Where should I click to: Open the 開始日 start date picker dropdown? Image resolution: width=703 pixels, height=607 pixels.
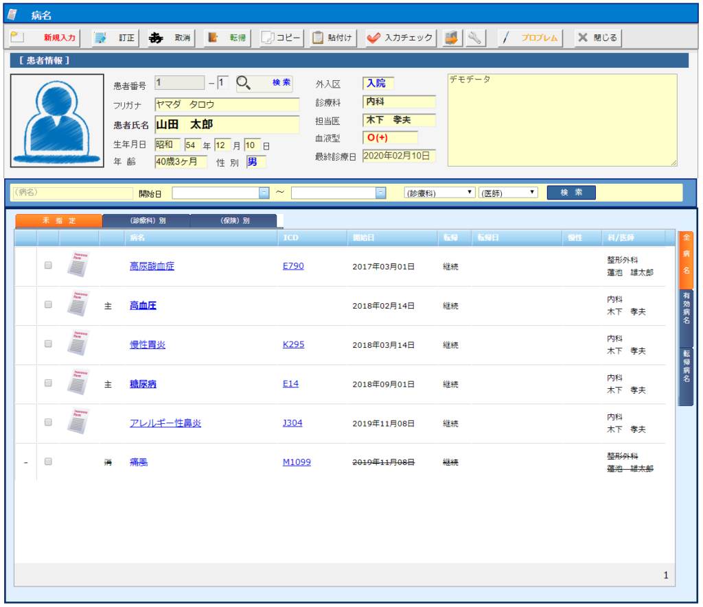264,193
